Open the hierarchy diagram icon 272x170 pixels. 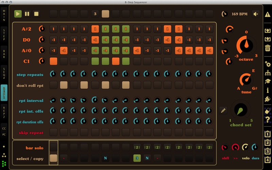pyautogui.click(x=268, y=73)
